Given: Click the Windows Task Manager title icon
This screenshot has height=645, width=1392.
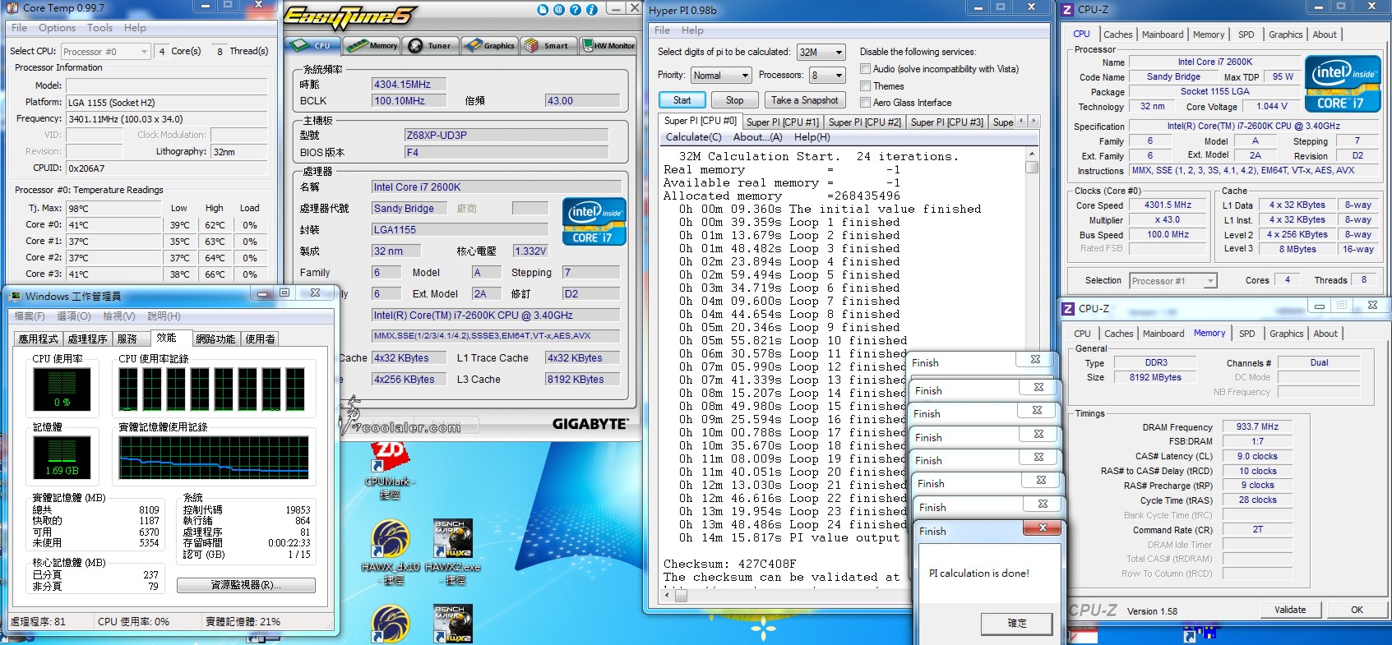Looking at the screenshot, I should (15, 296).
